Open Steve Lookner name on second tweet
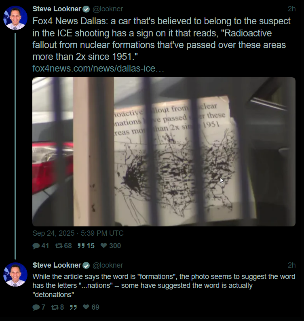The image size is (304, 321). tap(57, 265)
